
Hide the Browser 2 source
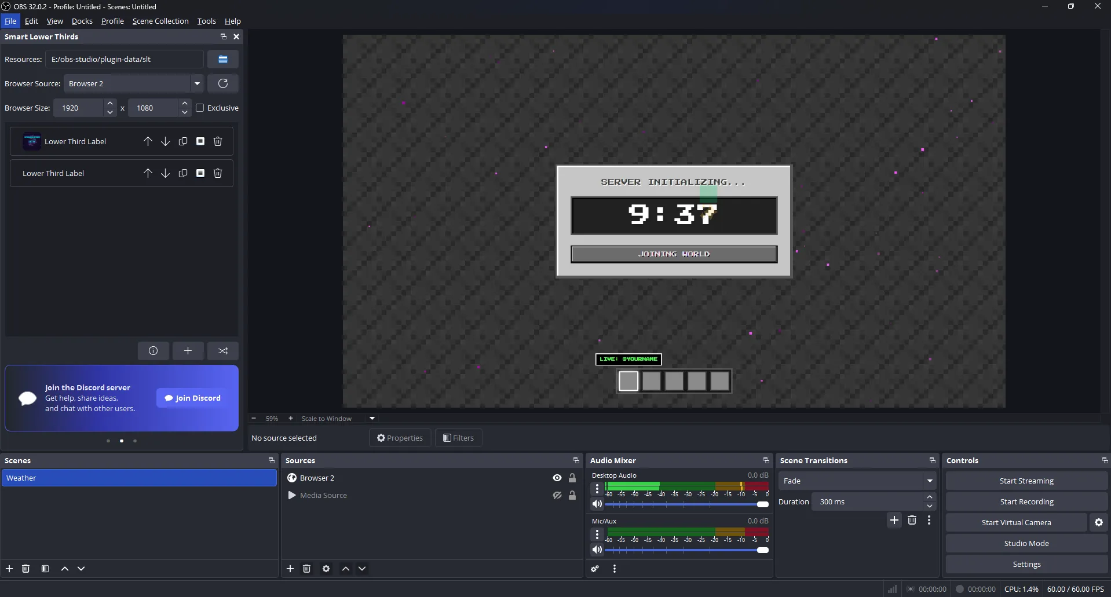click(557, 478)
